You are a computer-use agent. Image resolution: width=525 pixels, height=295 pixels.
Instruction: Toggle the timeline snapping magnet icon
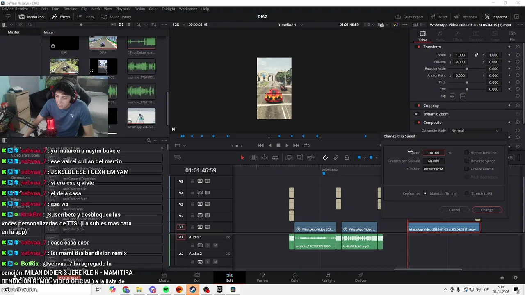click(x=325, y=158)
